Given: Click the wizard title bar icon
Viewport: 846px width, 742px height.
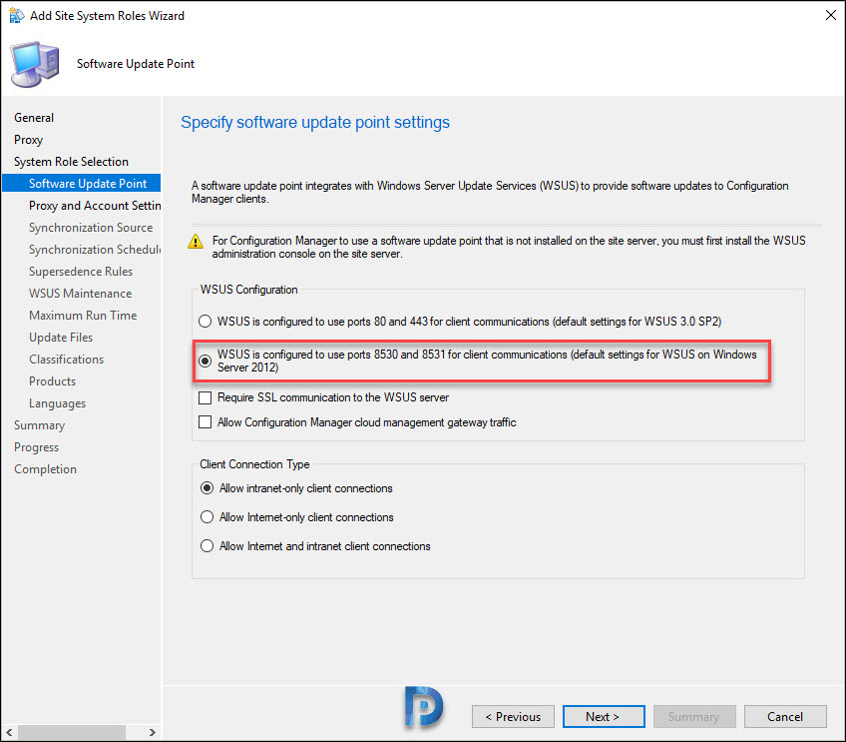Looking at the screenshot, I should tap(17, 16).
